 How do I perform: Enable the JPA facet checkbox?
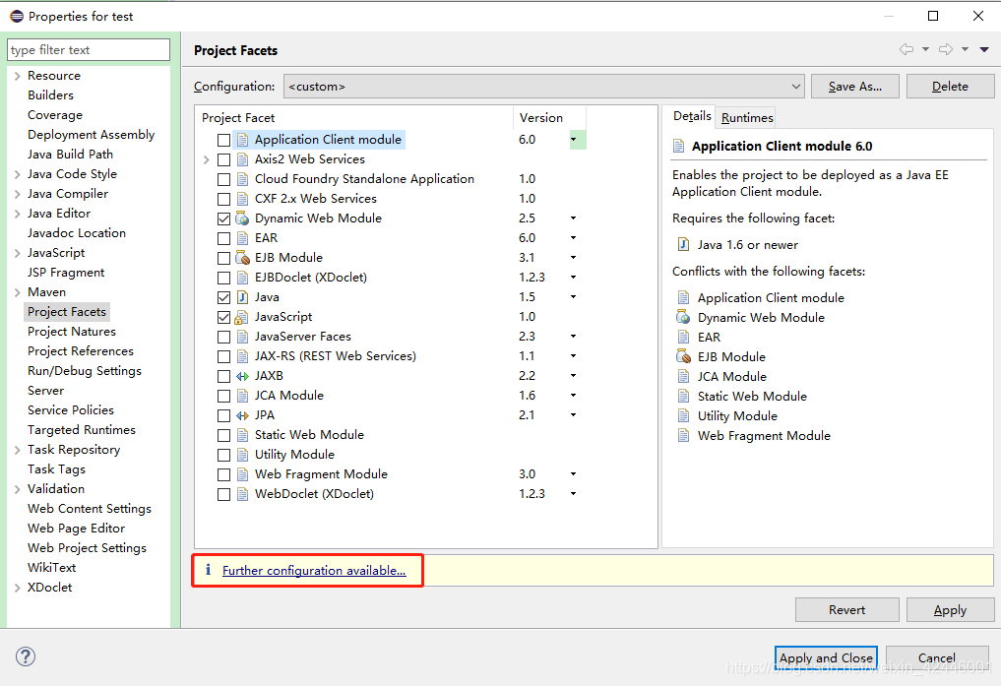pyautogui.click(x=223, y=415)
